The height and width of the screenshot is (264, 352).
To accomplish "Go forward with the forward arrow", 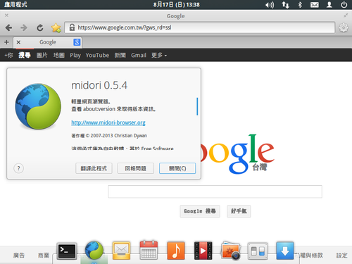I will [24, 27].
